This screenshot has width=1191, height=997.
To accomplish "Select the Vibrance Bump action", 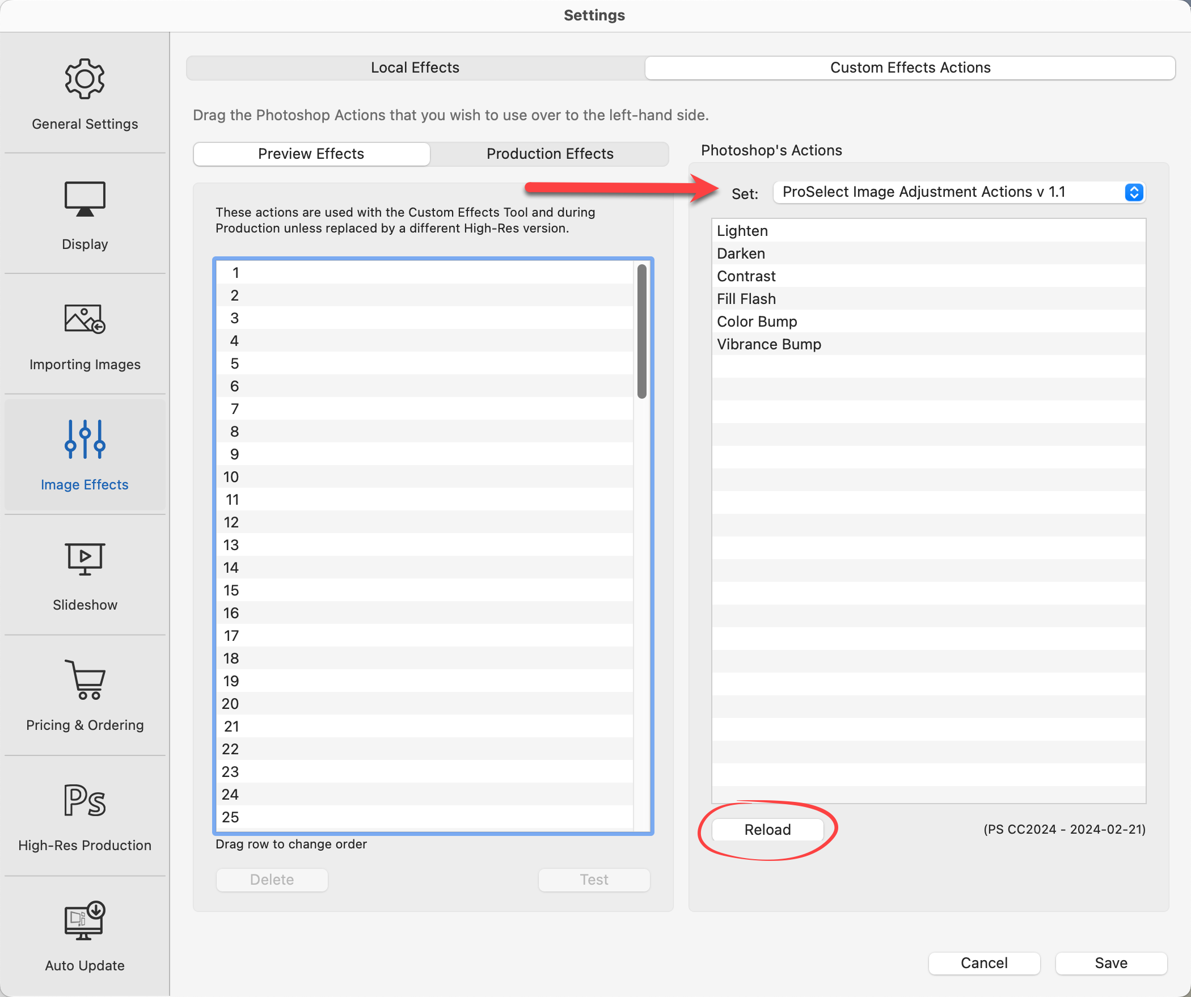I will 768,344.
